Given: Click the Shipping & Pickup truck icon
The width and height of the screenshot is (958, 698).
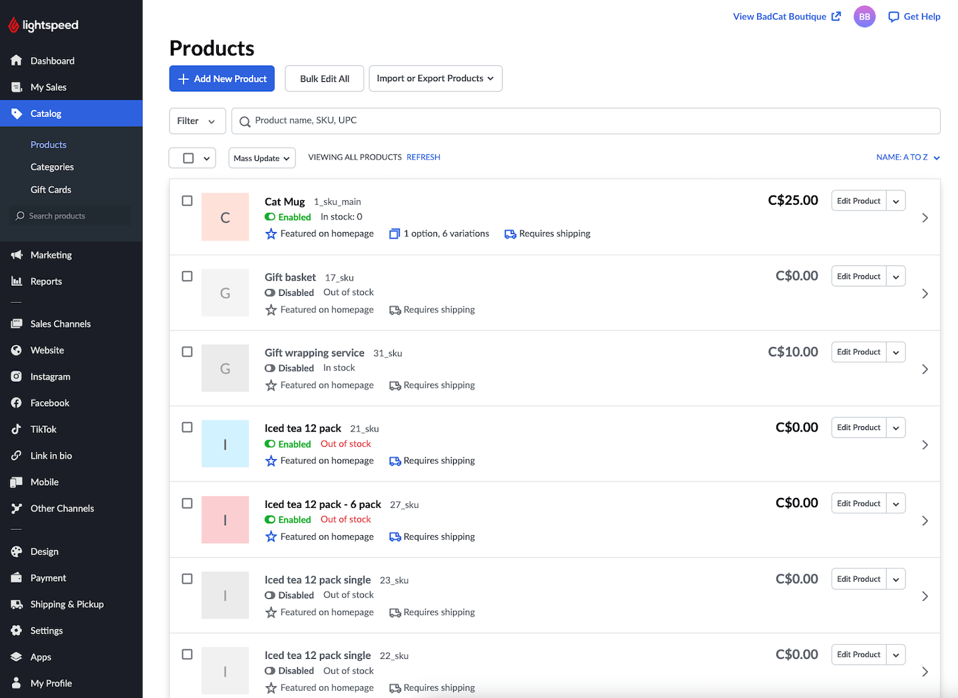Looking at the screenshot, I should click(x=17, y=604).
